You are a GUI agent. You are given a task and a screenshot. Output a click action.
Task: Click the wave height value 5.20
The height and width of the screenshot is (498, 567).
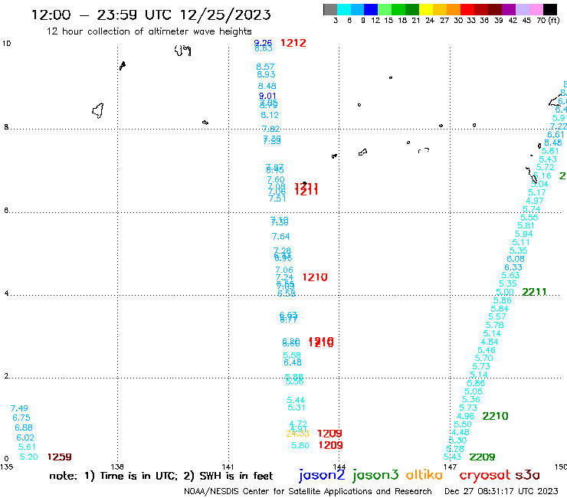pos(29,457)
